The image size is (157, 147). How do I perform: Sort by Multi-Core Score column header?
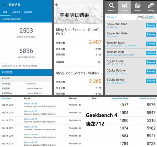point(148,98)
